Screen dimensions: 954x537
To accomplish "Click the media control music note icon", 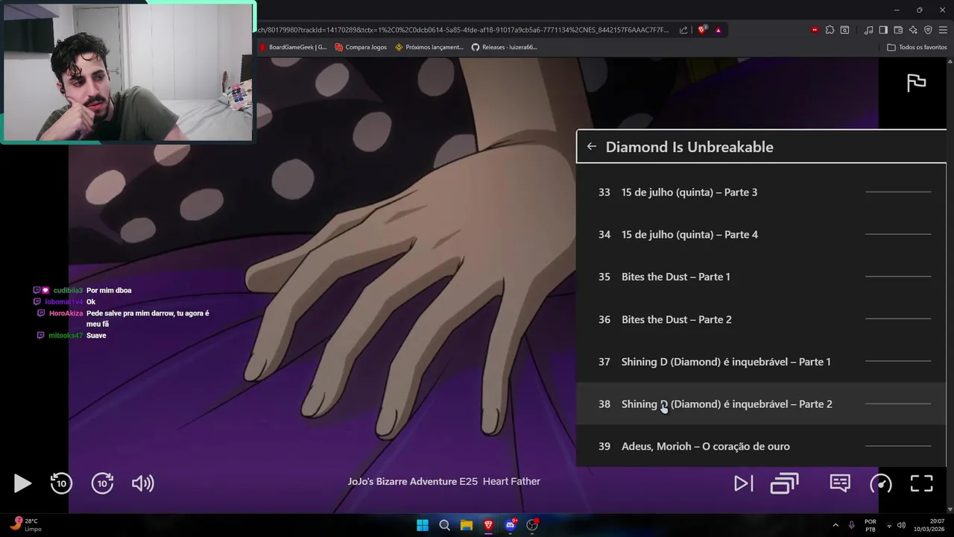I will click(868, 30).
